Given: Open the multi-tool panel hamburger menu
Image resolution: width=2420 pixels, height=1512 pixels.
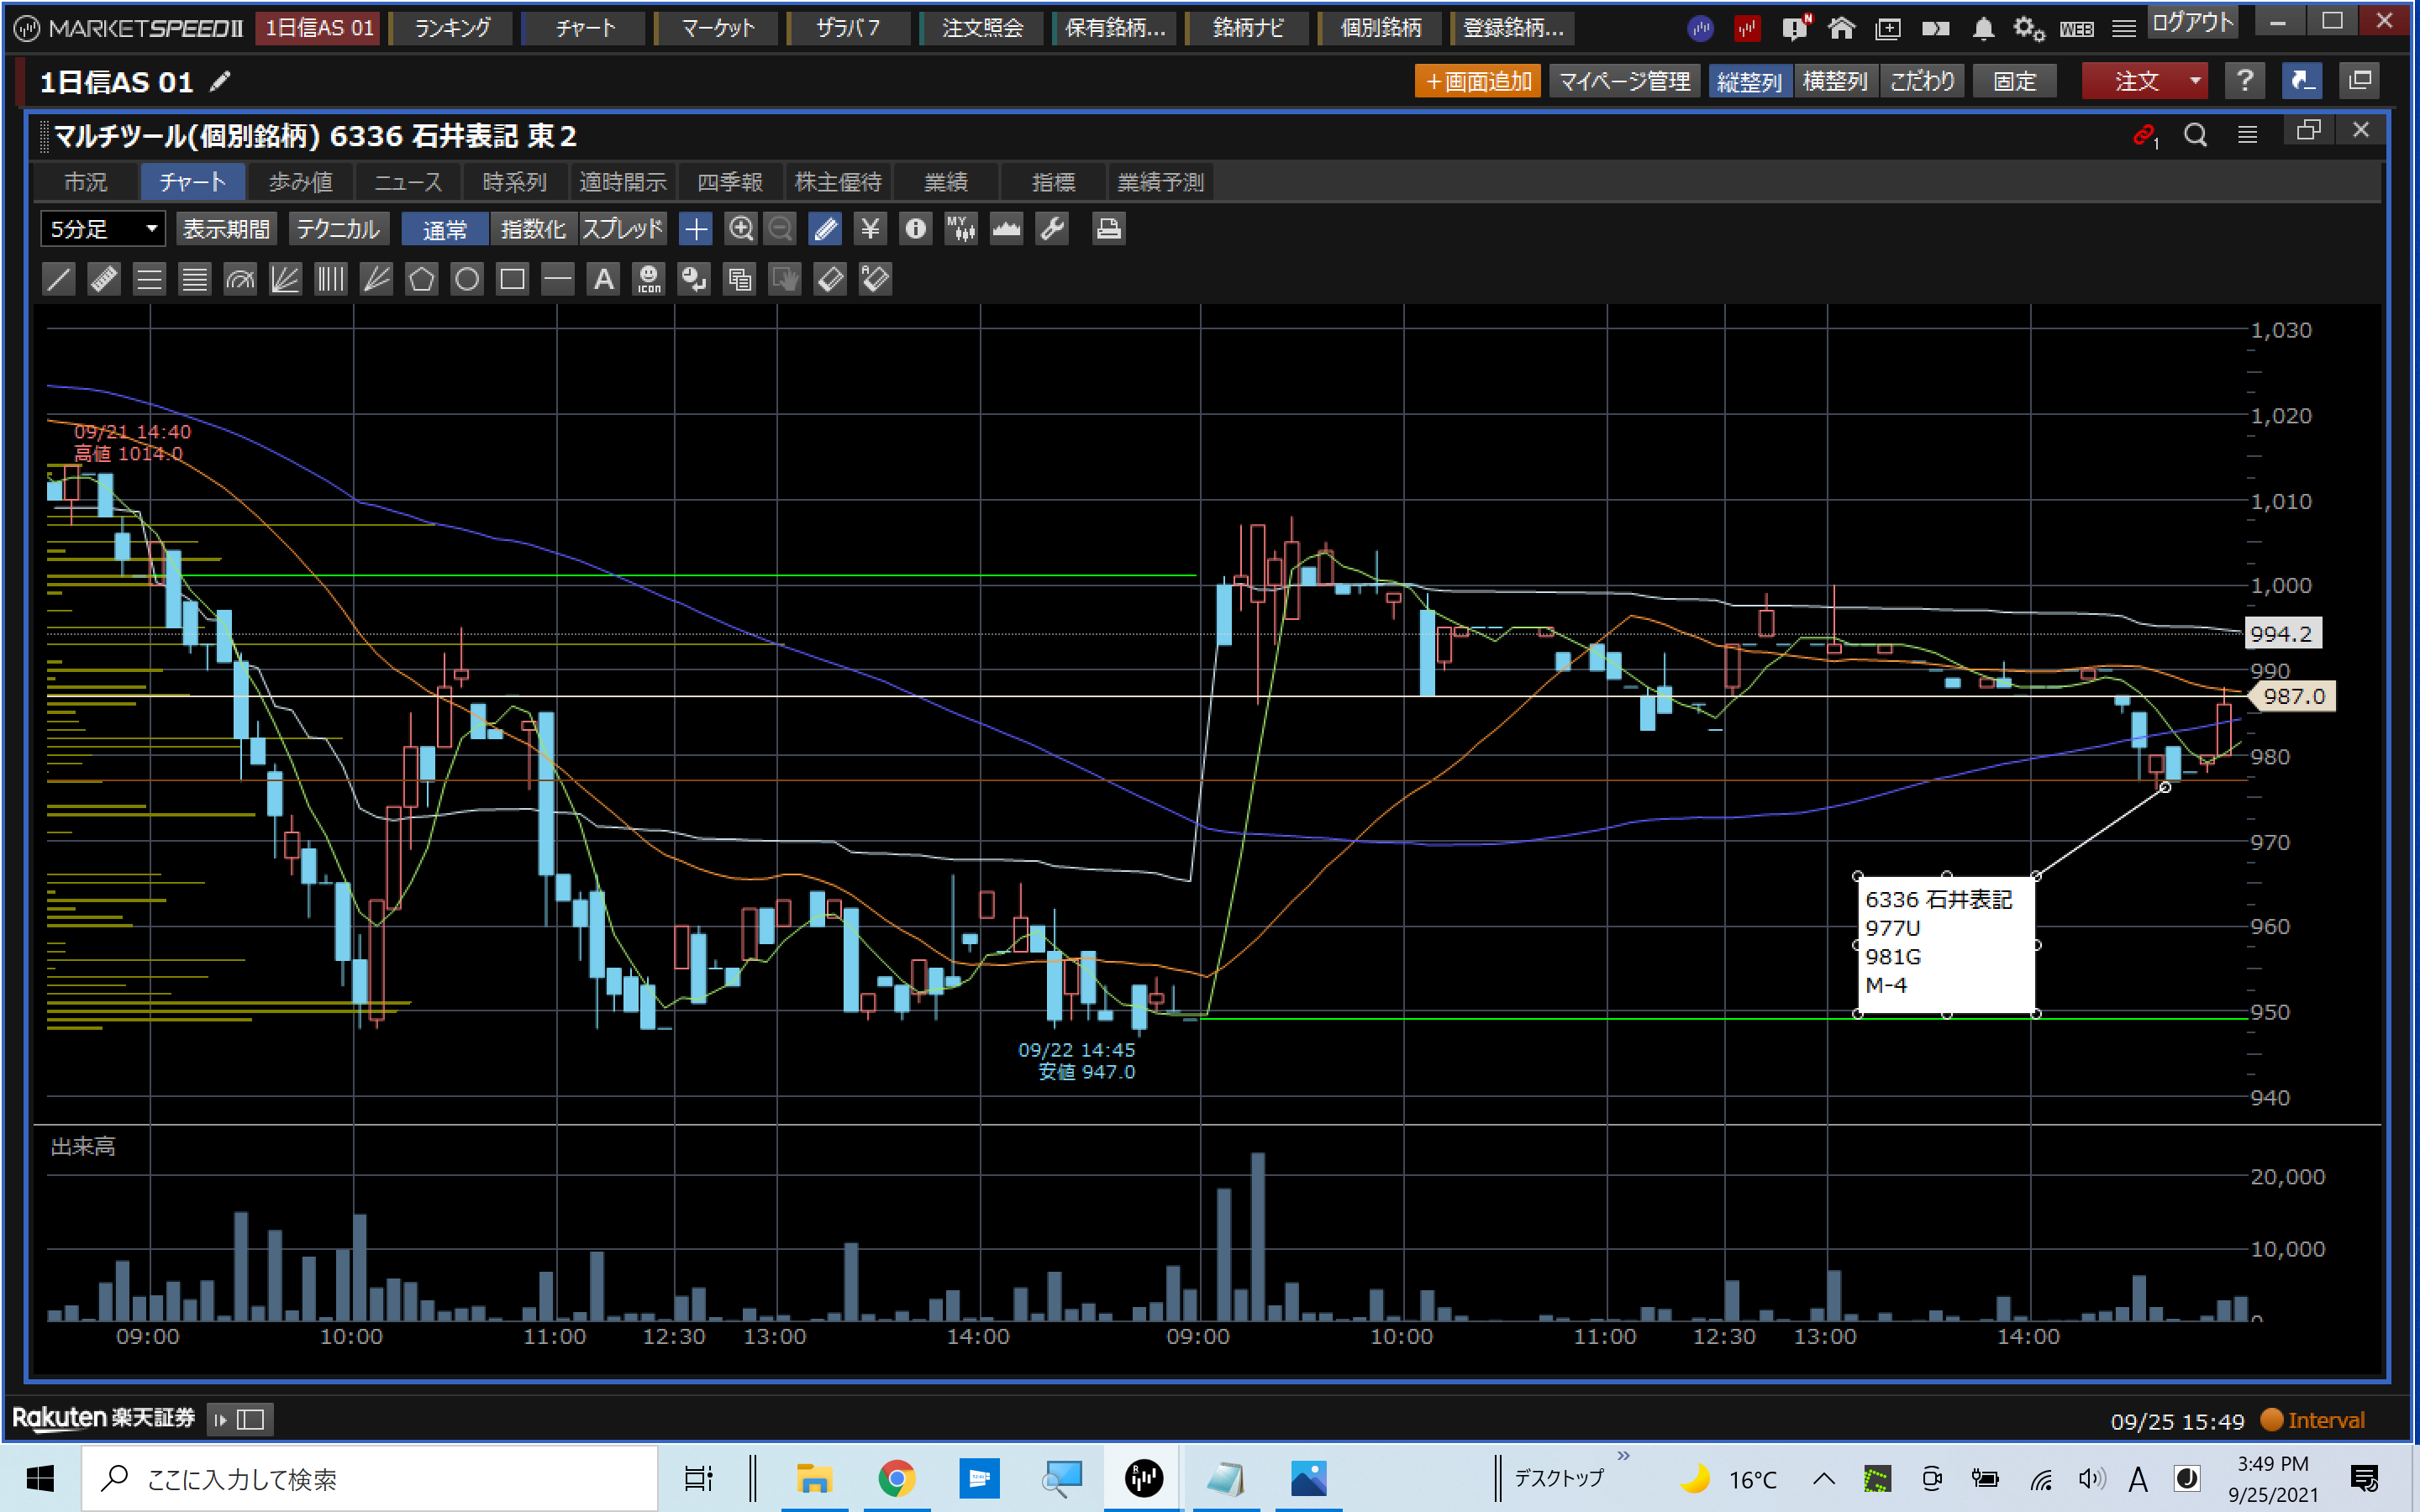Looking at the screenshot, I should (2247, 135).
